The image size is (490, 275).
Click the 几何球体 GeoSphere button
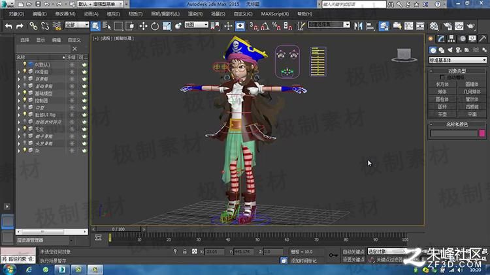pos(472,92)
